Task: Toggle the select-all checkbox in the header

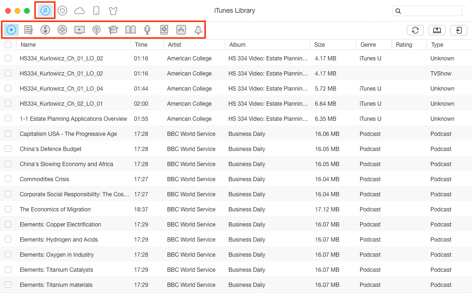Action: [x=8, y=45]
